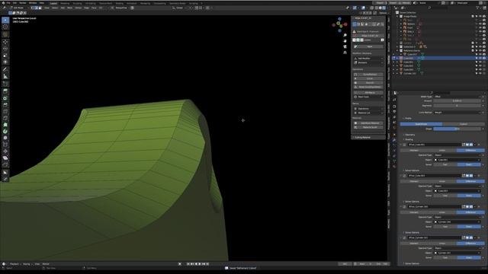Enable face select mode
Image resolution: width=488 pixels, height=274 pixels.
pos(40,8)
